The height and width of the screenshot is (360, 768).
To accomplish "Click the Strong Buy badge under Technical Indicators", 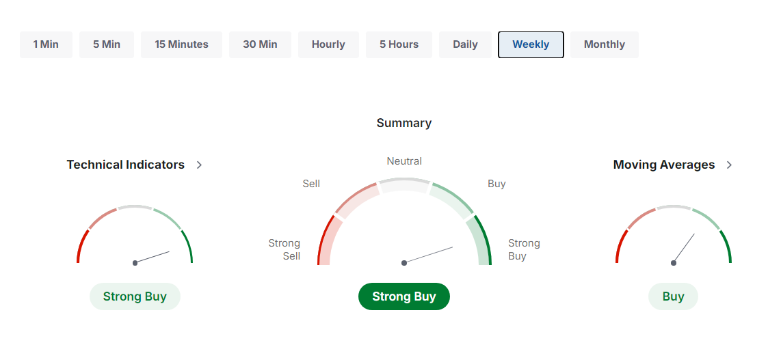I will [x=135, y=296].
